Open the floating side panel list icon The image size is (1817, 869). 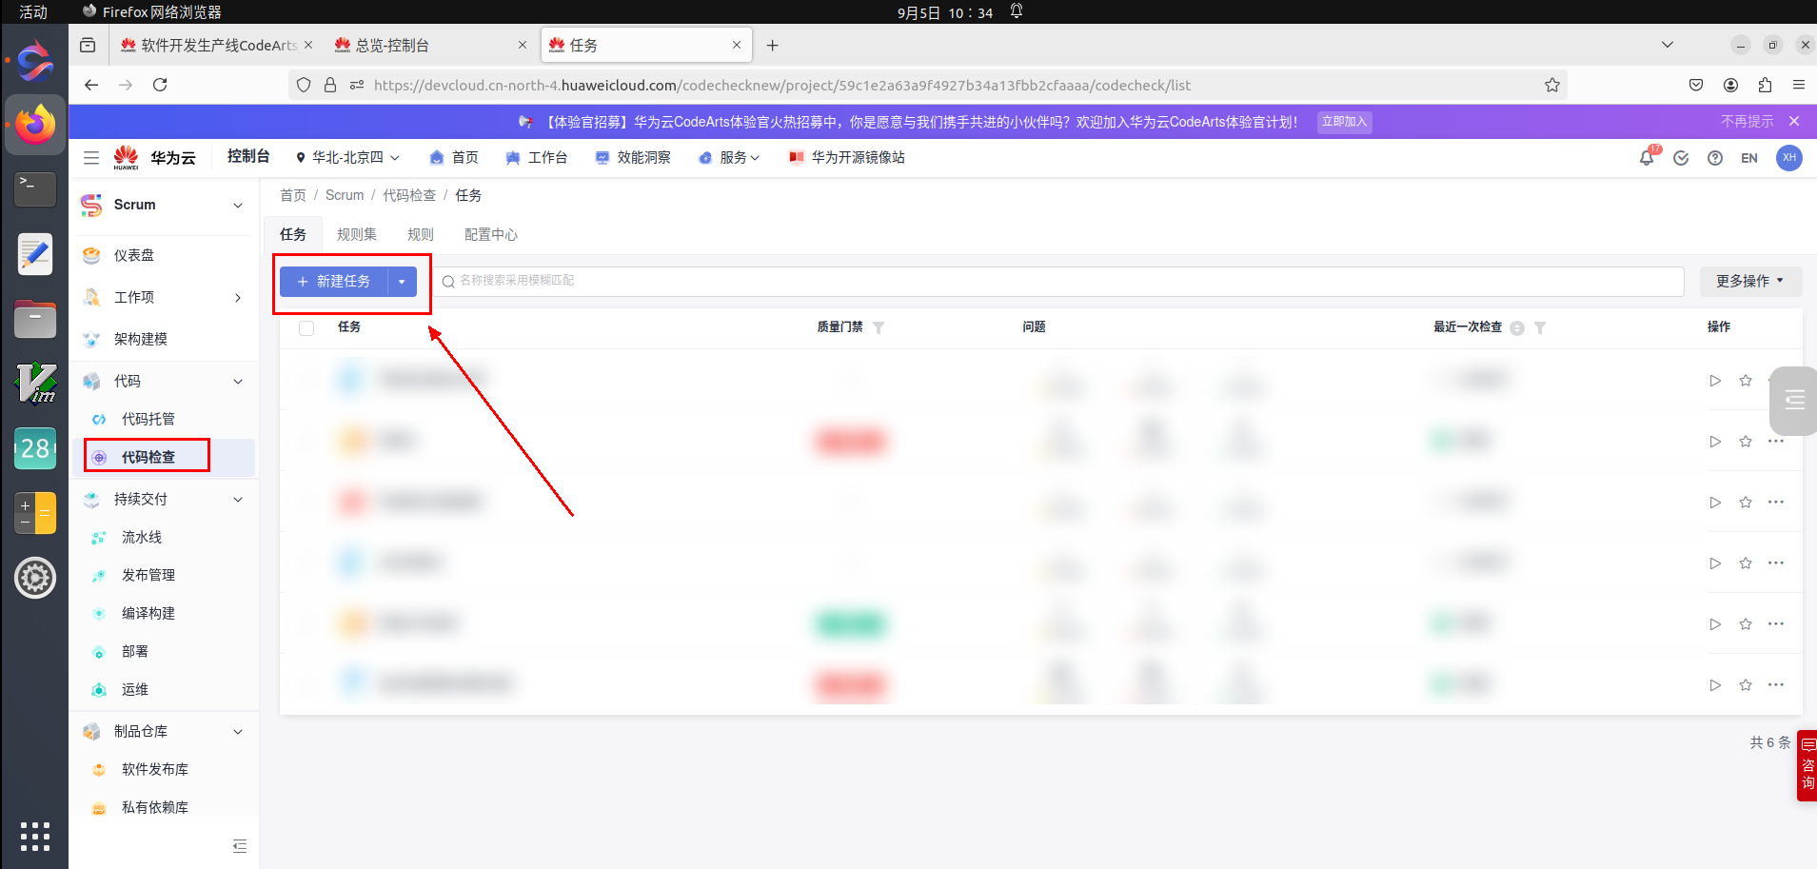point(1794,400)
